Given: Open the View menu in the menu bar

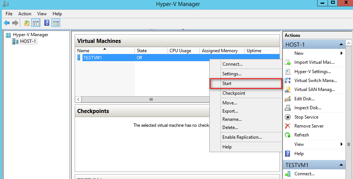Looking at the screenshot, I should (x=42, y=14).
